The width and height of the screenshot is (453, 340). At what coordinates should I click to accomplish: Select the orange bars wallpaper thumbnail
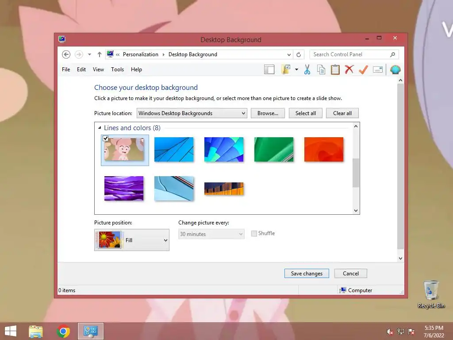point(224,189)
